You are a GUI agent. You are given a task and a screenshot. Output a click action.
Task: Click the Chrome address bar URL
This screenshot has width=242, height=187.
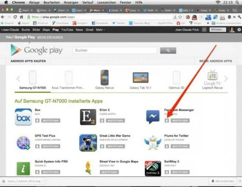(53, 17)
